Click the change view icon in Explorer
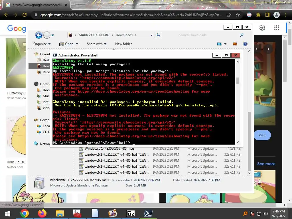Image resolution: width=292 pixels, height=219 pixels. [219, 44]
